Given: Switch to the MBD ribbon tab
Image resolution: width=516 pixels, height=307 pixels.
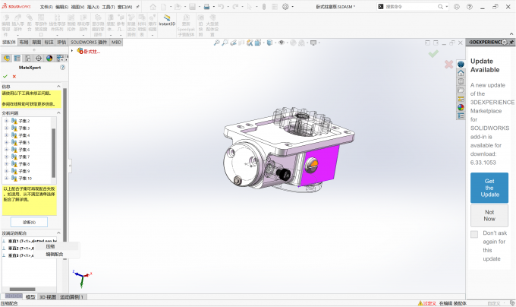Looking at the screenshot, I should [116, 42].
